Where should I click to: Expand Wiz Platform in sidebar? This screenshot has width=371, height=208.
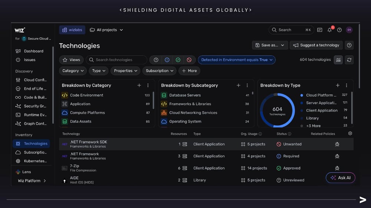click(32, 181)
